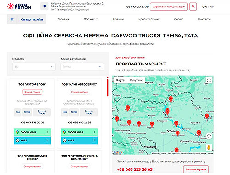Click the Отримати консультацію button
Screen dimensions: 230x175
[x=169, y=6]
